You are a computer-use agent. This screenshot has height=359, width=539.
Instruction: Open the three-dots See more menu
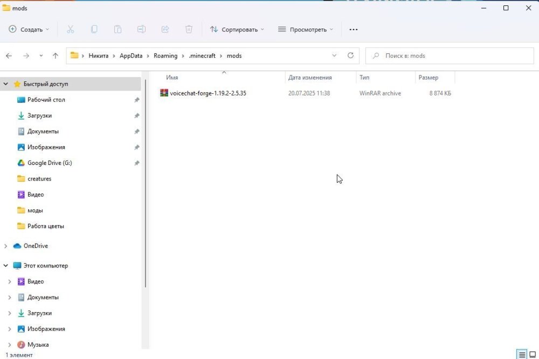tap(354, 30)
